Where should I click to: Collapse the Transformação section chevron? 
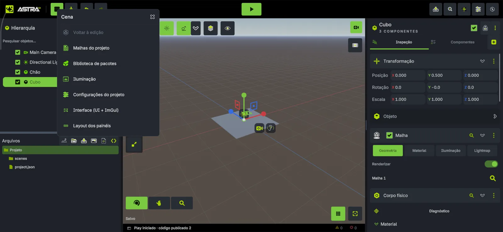coord(482,61)
